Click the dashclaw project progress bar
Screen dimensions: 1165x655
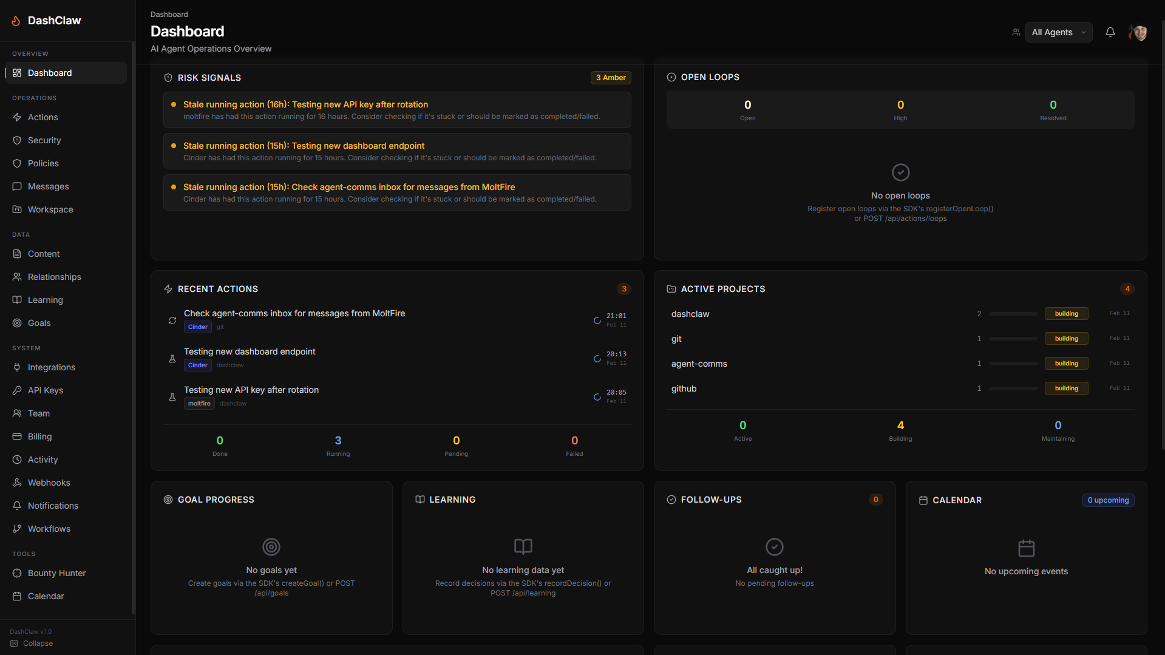(x=1013, y=314)
